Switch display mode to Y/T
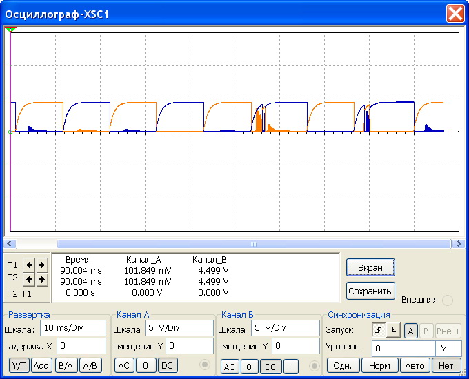Viewport: 469px width, 379px height. click(19, 365)
